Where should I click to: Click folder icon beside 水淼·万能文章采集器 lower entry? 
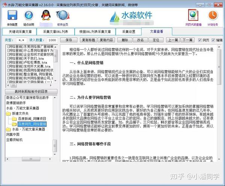pyautogui.click(x=8, y=129)
